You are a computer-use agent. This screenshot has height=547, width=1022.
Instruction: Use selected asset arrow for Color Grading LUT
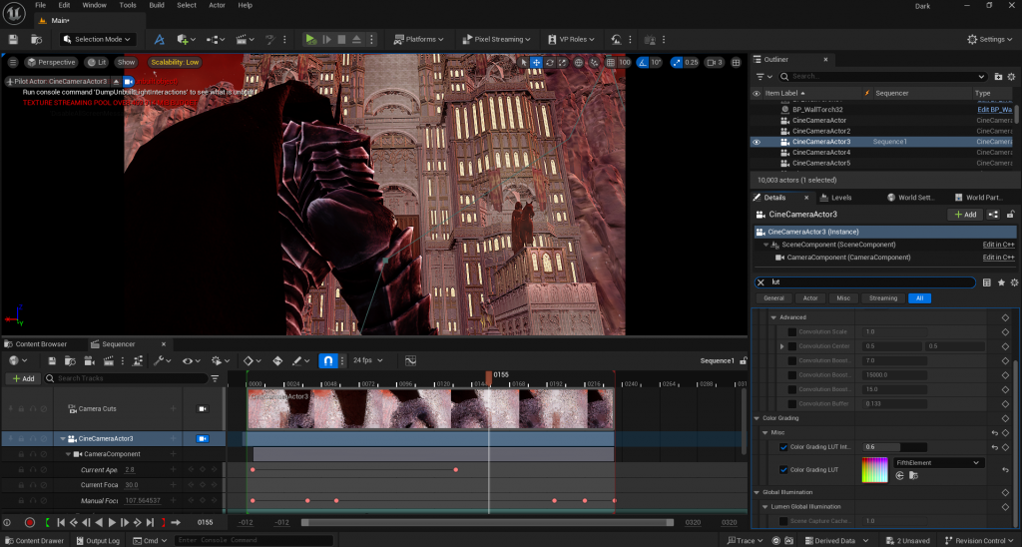[x=899, y=476]
